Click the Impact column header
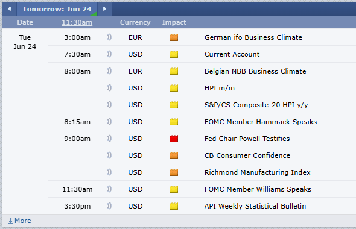The width and height of the screenshot is (356, 229). [174, 22]
